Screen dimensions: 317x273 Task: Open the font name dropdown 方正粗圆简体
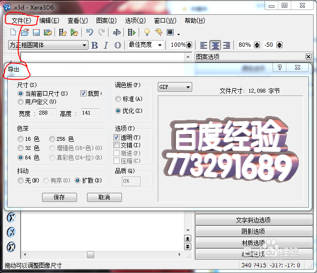click(x=48, y=45)
